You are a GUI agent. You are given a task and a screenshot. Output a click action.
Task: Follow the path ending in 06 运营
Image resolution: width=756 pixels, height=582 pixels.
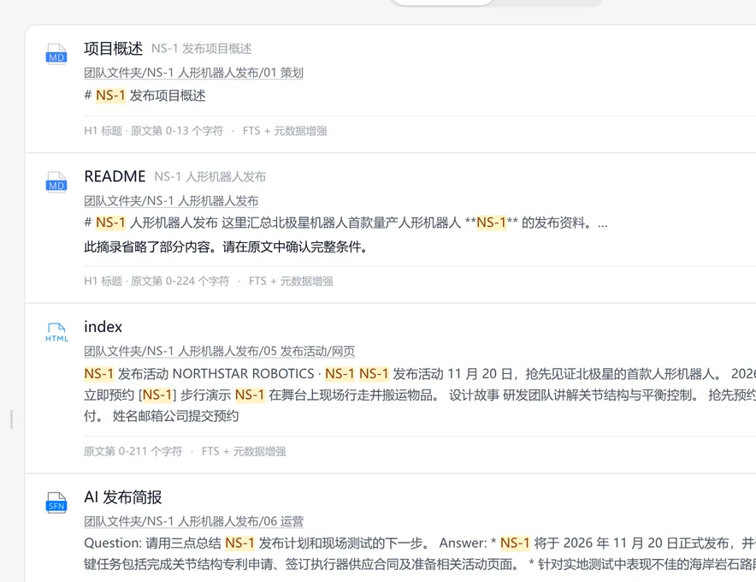pos(193,521)
